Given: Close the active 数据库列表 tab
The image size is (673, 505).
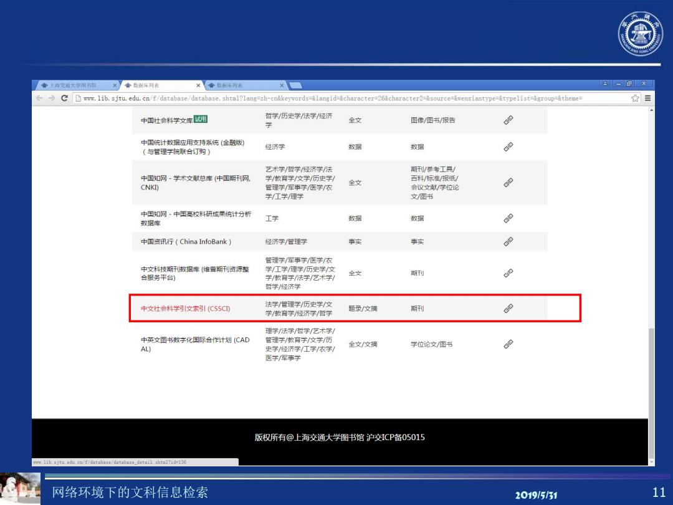Looking at the screenshot, I should [198, 85].
